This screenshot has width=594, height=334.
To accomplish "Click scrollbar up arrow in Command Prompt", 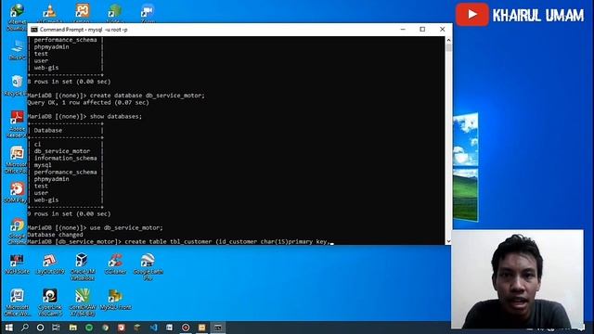I will [448, 40].
